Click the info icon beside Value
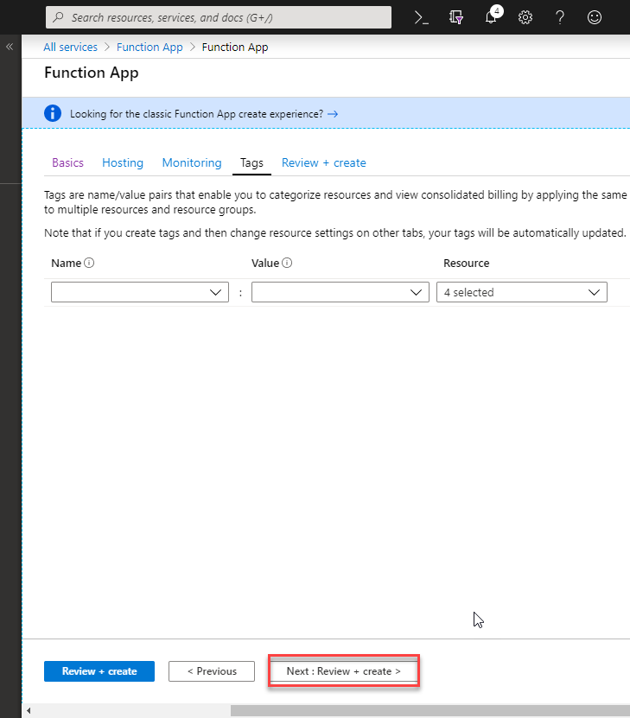 288,264
